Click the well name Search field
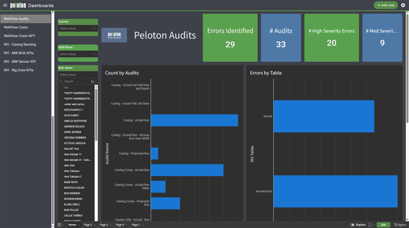 pyautogui.click(x=76, y=82)
